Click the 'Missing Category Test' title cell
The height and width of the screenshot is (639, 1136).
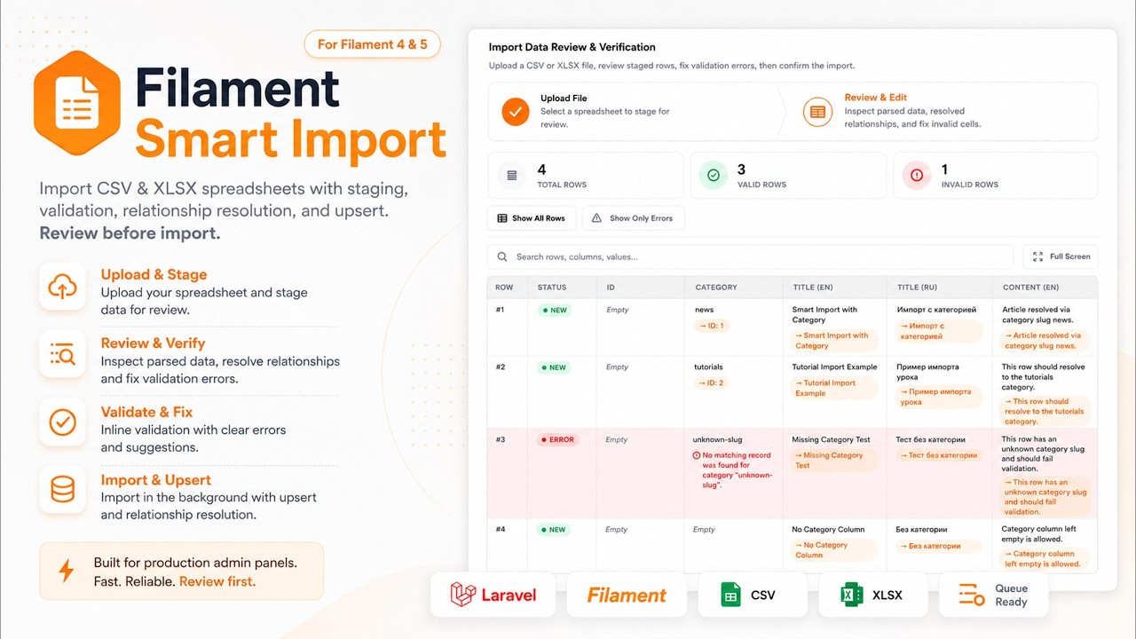click(x=831, y=439)
